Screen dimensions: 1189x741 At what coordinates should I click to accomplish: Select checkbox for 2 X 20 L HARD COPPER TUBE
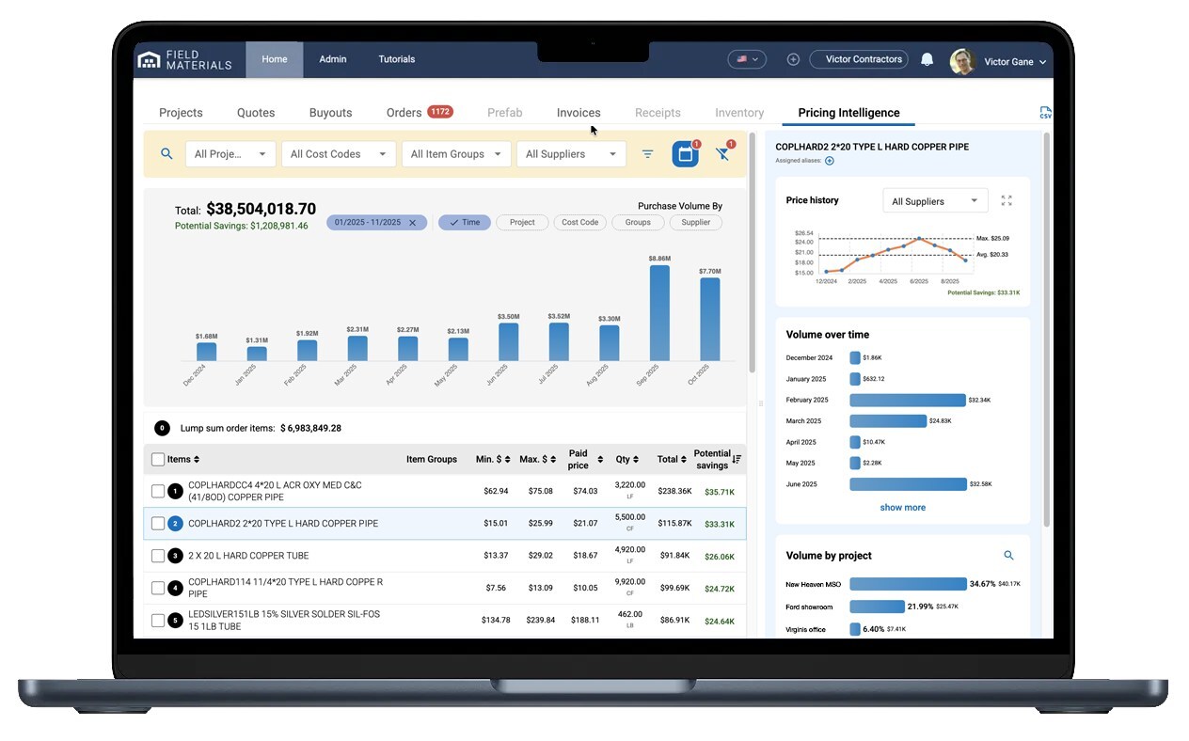(x=158, y=556)
